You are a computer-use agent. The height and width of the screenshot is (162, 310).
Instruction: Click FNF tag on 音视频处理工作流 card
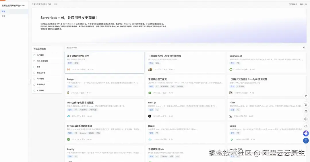pyautogui.click(x=172, y=86)
